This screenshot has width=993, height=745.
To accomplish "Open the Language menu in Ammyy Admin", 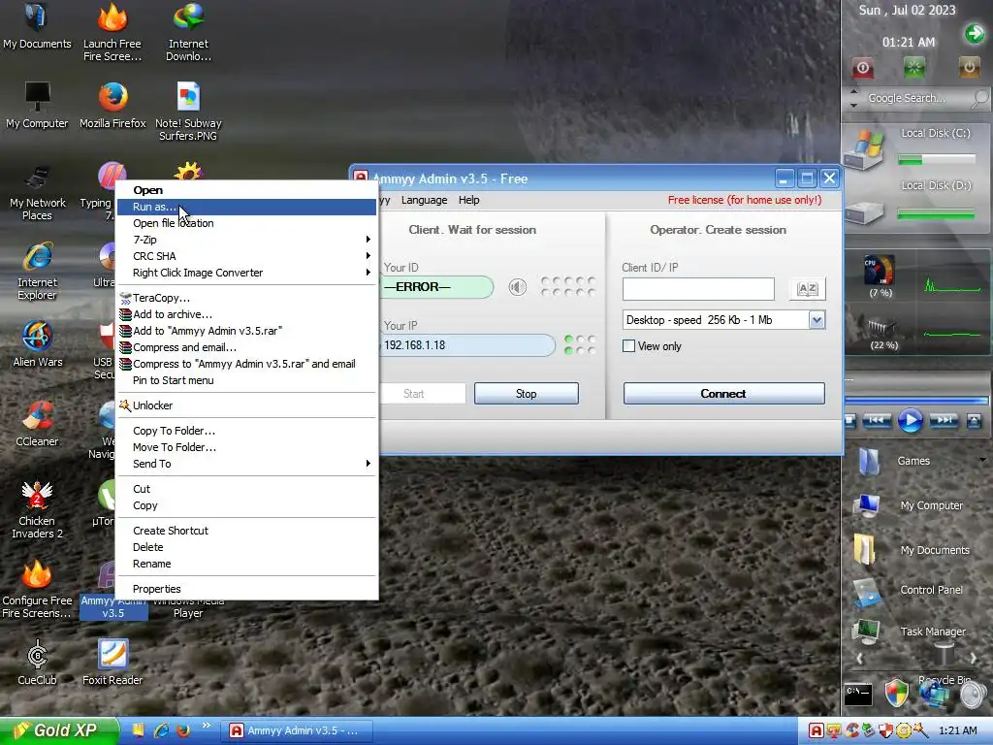I will point(425,200).
